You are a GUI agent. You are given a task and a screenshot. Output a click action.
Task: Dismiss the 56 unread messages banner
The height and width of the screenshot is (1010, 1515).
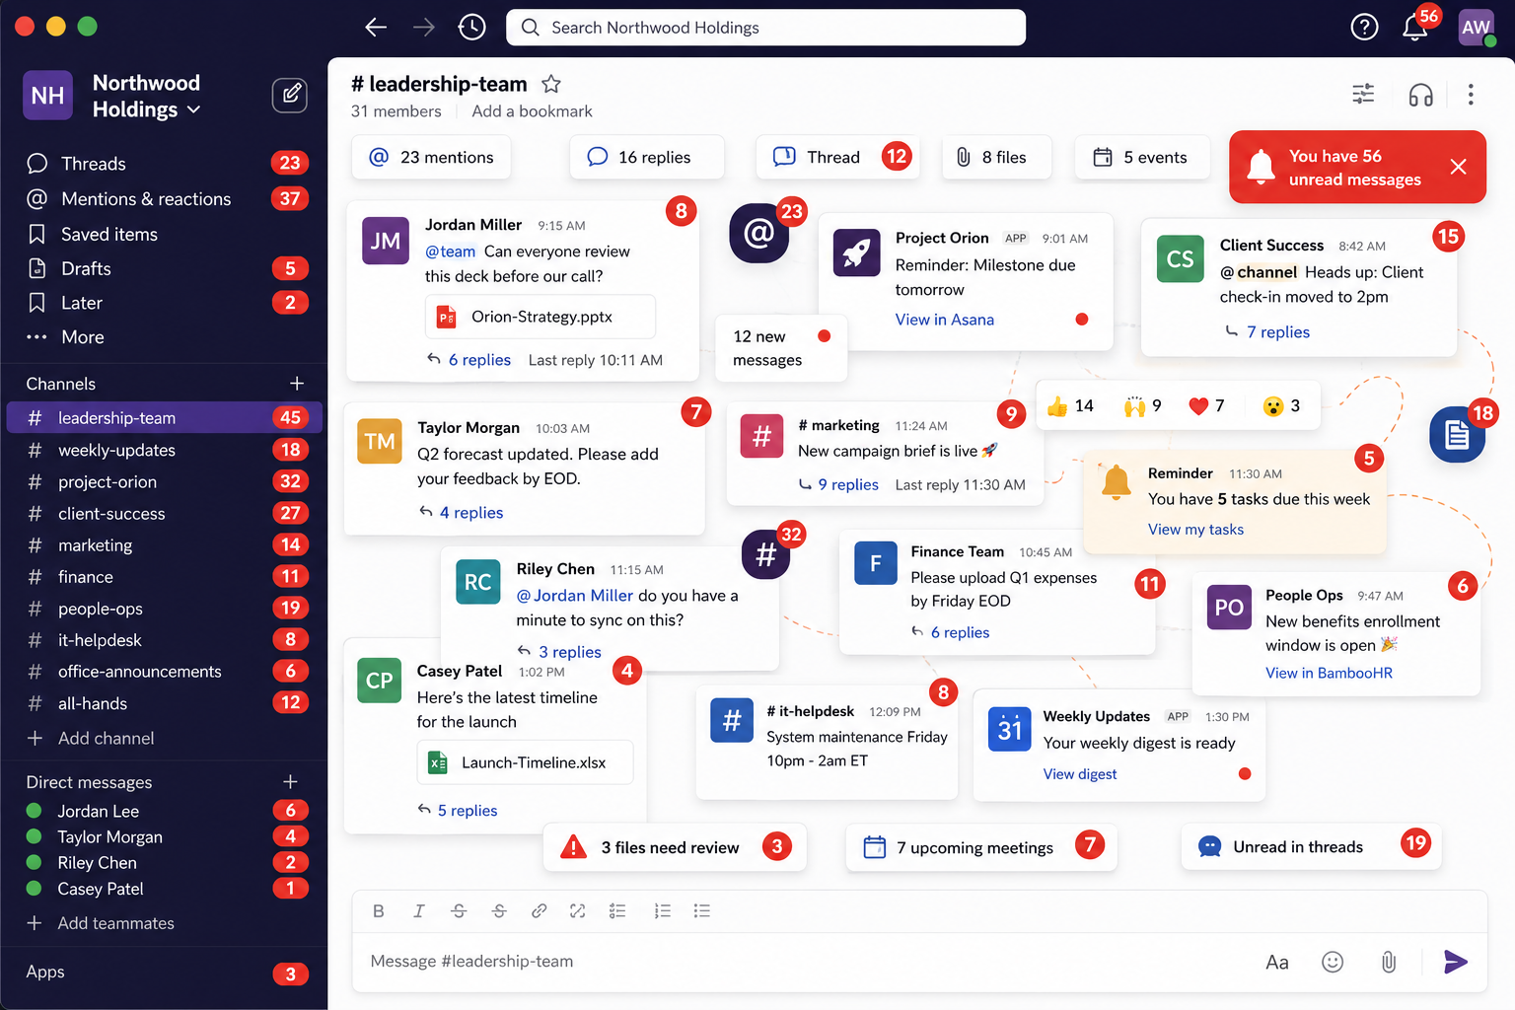pyautogui.click(x=1459, y=167)
